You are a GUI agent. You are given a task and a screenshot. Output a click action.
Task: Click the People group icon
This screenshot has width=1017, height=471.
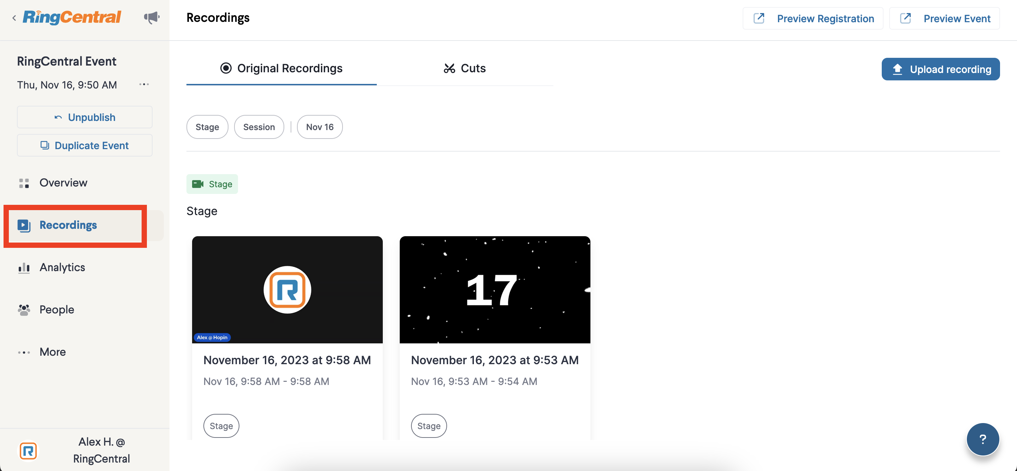[x=24, y=310]
